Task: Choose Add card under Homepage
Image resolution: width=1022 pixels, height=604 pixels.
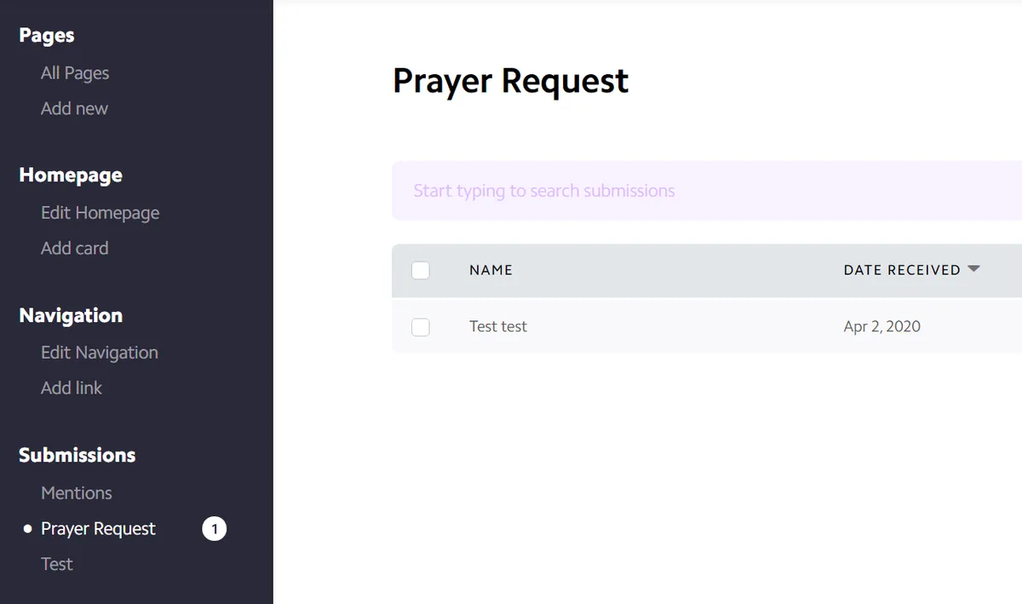Action: pos(74,248)
